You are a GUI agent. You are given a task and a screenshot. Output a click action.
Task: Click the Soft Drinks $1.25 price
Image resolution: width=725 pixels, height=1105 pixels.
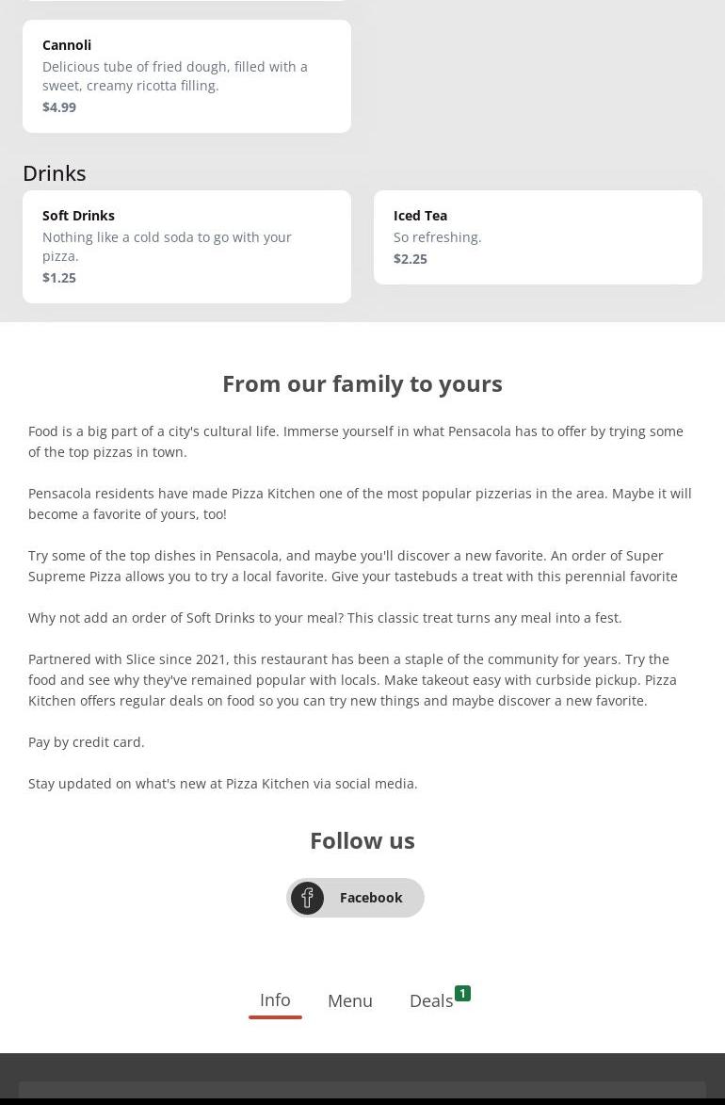[59, 277]
